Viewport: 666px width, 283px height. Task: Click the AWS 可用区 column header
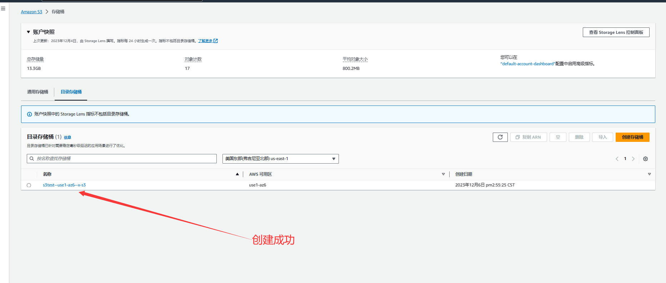(x=260, y=174)
